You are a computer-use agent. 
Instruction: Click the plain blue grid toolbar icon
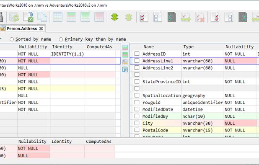coord(58,17)
